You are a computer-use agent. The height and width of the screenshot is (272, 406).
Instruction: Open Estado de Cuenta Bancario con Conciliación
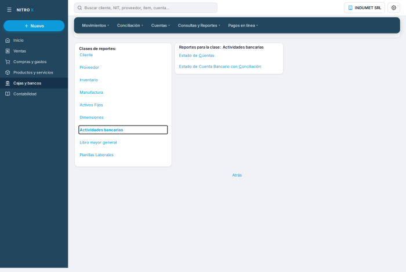(x=220, y=67)
